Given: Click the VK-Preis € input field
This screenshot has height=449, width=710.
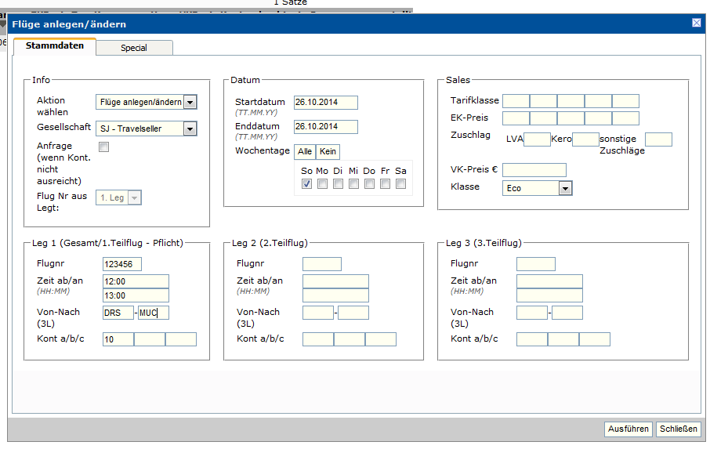Looking at the screenshot, I should (534, 170).
